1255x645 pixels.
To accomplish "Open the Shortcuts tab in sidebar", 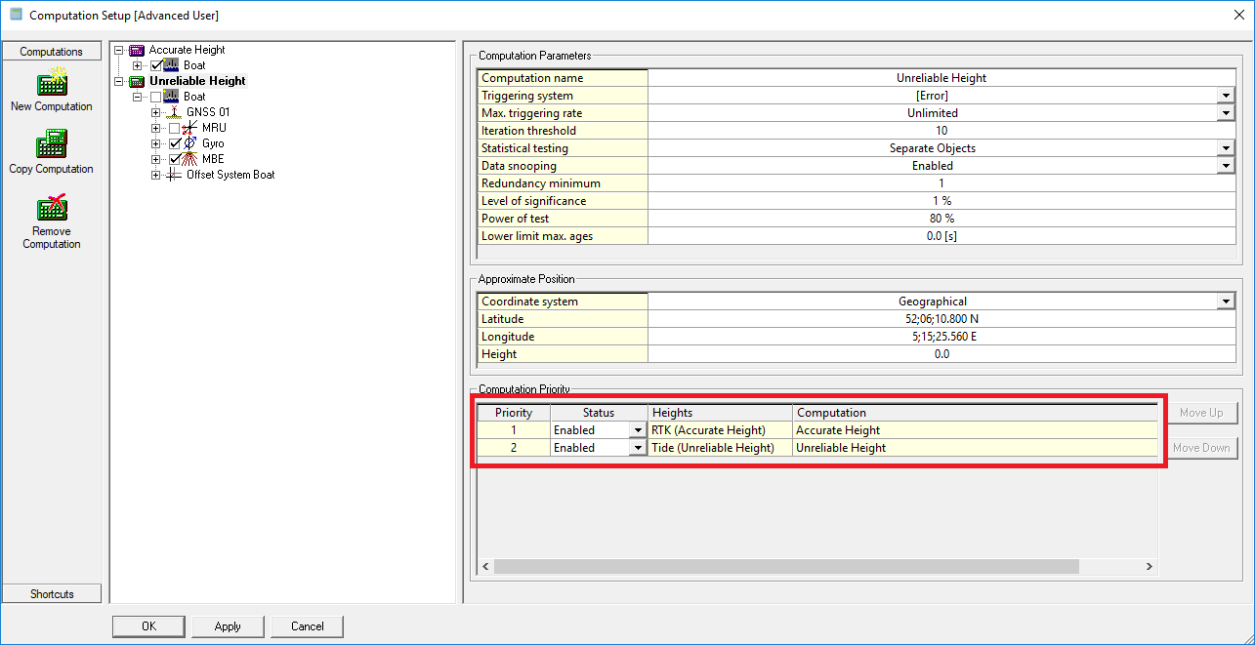I will click(52, 593).
